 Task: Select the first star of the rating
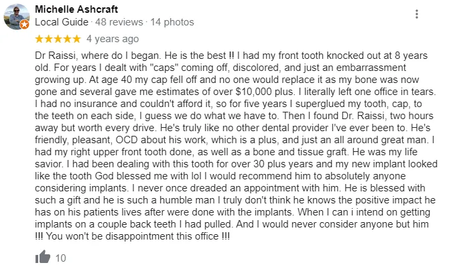(40, 39)
